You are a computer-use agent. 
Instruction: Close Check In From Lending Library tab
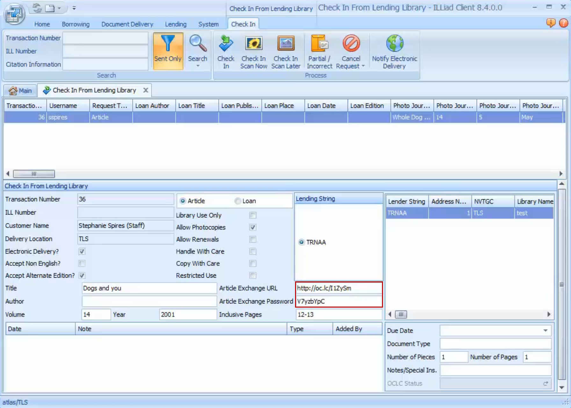pyautogui.click(x=146, y=90)
